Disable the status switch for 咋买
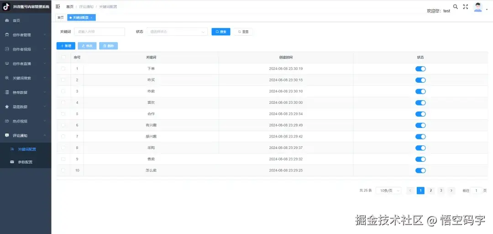Viewport: 493px width, 234px height. point(420,80)
